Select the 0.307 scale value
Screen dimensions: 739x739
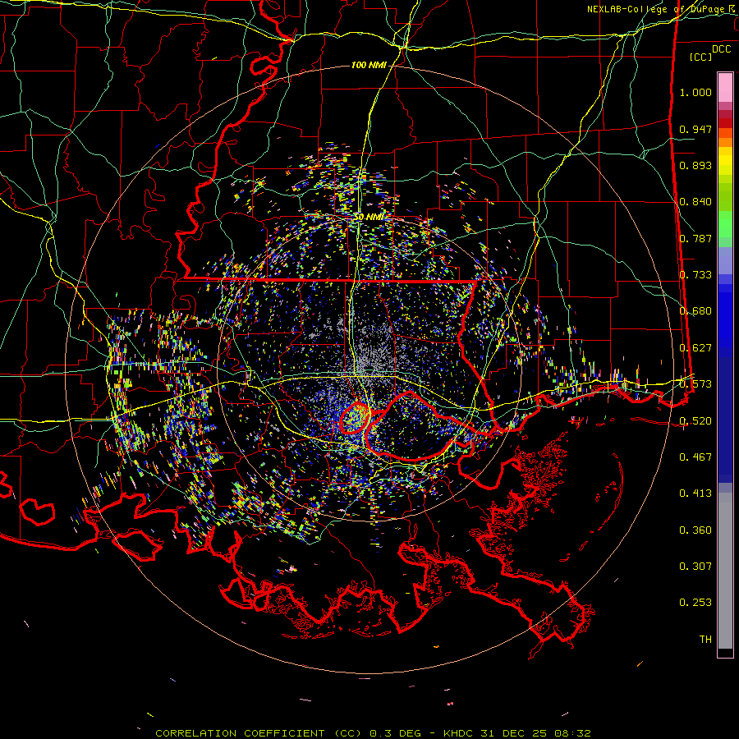(695, 567)
